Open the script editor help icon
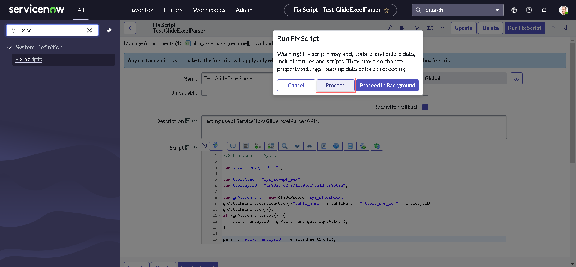The width and height of the screenshot is (576, 267). click(x=336, y=146)
